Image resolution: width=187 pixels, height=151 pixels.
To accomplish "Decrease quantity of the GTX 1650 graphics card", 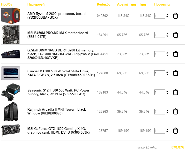I will tap(168, 132).
